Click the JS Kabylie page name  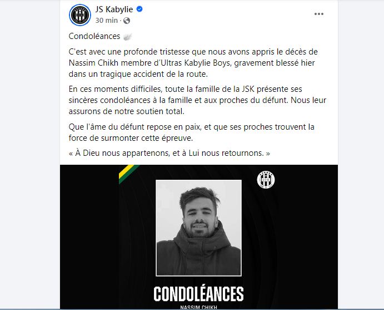[114, 9]
